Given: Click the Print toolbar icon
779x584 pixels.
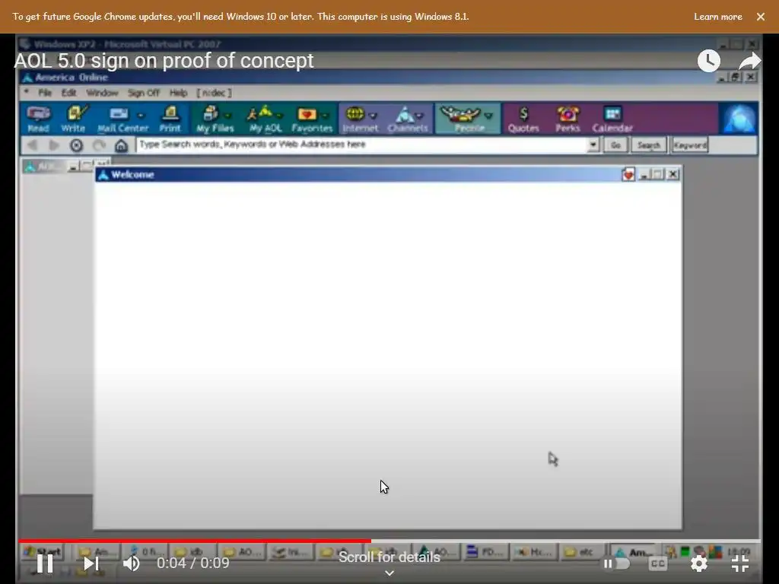Looking at the screenshot, I should (170, 119).
